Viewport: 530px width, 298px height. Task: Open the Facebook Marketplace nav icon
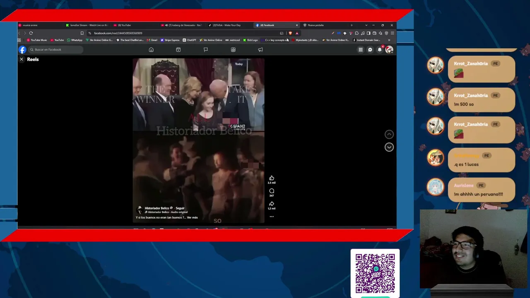pos(233,50)
